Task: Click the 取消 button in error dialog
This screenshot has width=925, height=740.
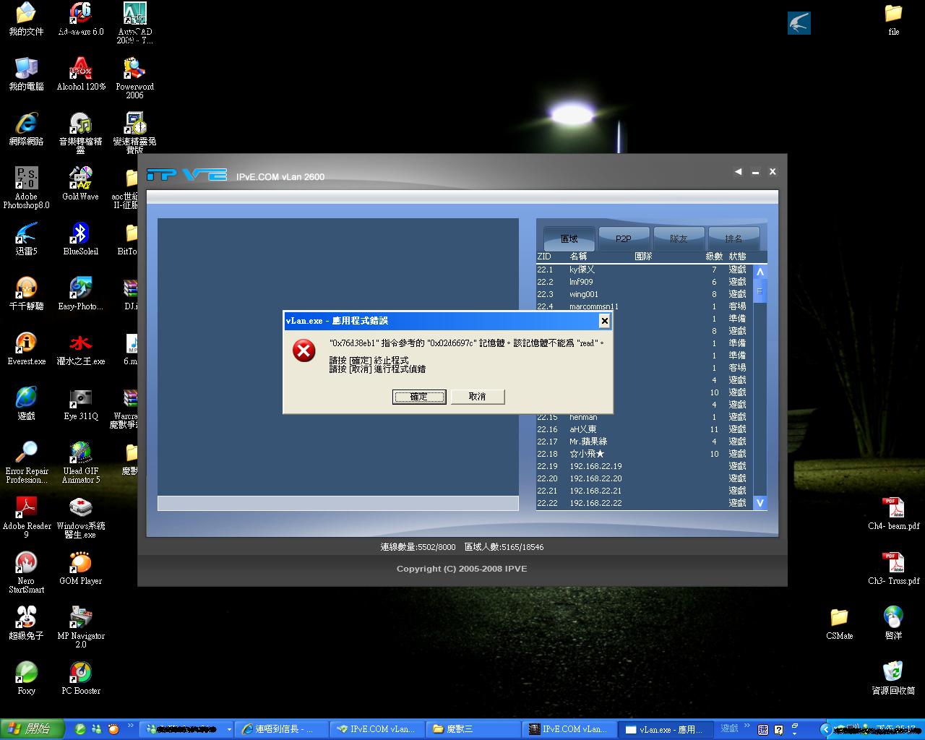Action: click(477, 397)
